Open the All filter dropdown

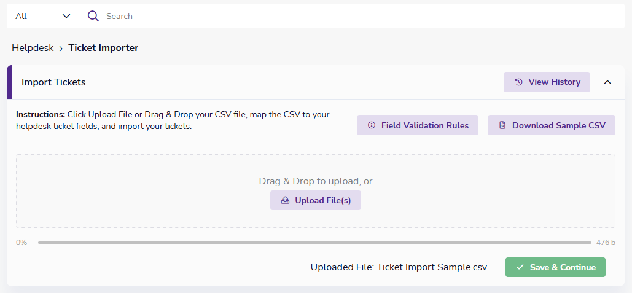(43, 16)
